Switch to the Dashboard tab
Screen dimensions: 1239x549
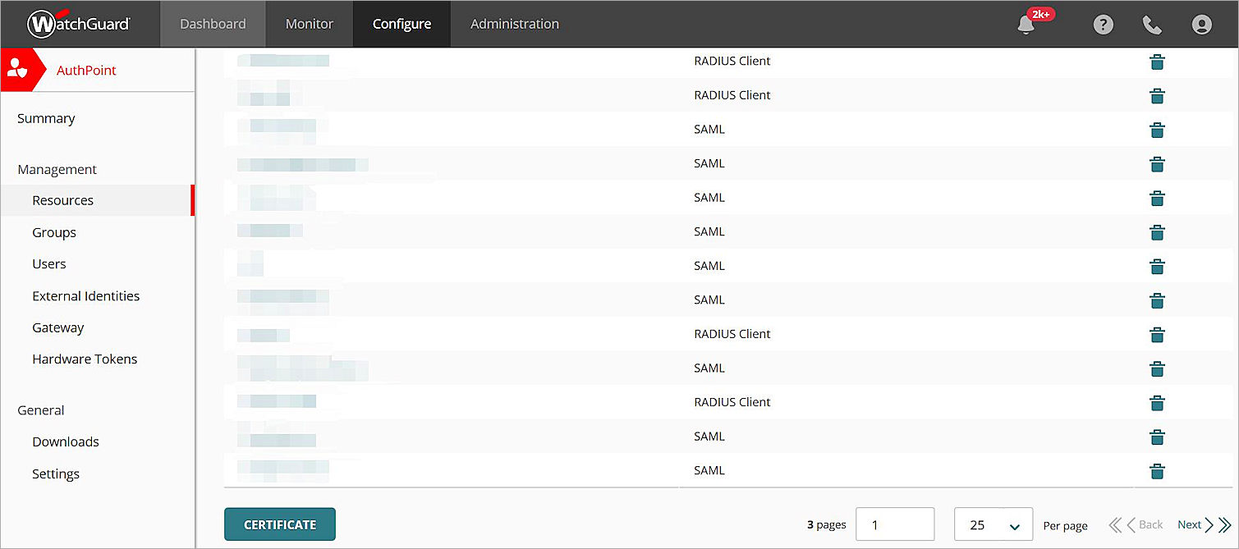pyautogui.click(x=213, y=24)
